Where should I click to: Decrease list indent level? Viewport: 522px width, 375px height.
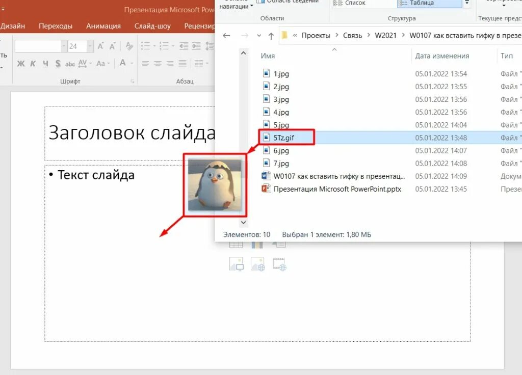pyautogui.click(x=184, y=46)
